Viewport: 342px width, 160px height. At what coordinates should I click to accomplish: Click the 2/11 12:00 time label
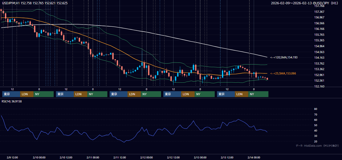click(119, 157)
